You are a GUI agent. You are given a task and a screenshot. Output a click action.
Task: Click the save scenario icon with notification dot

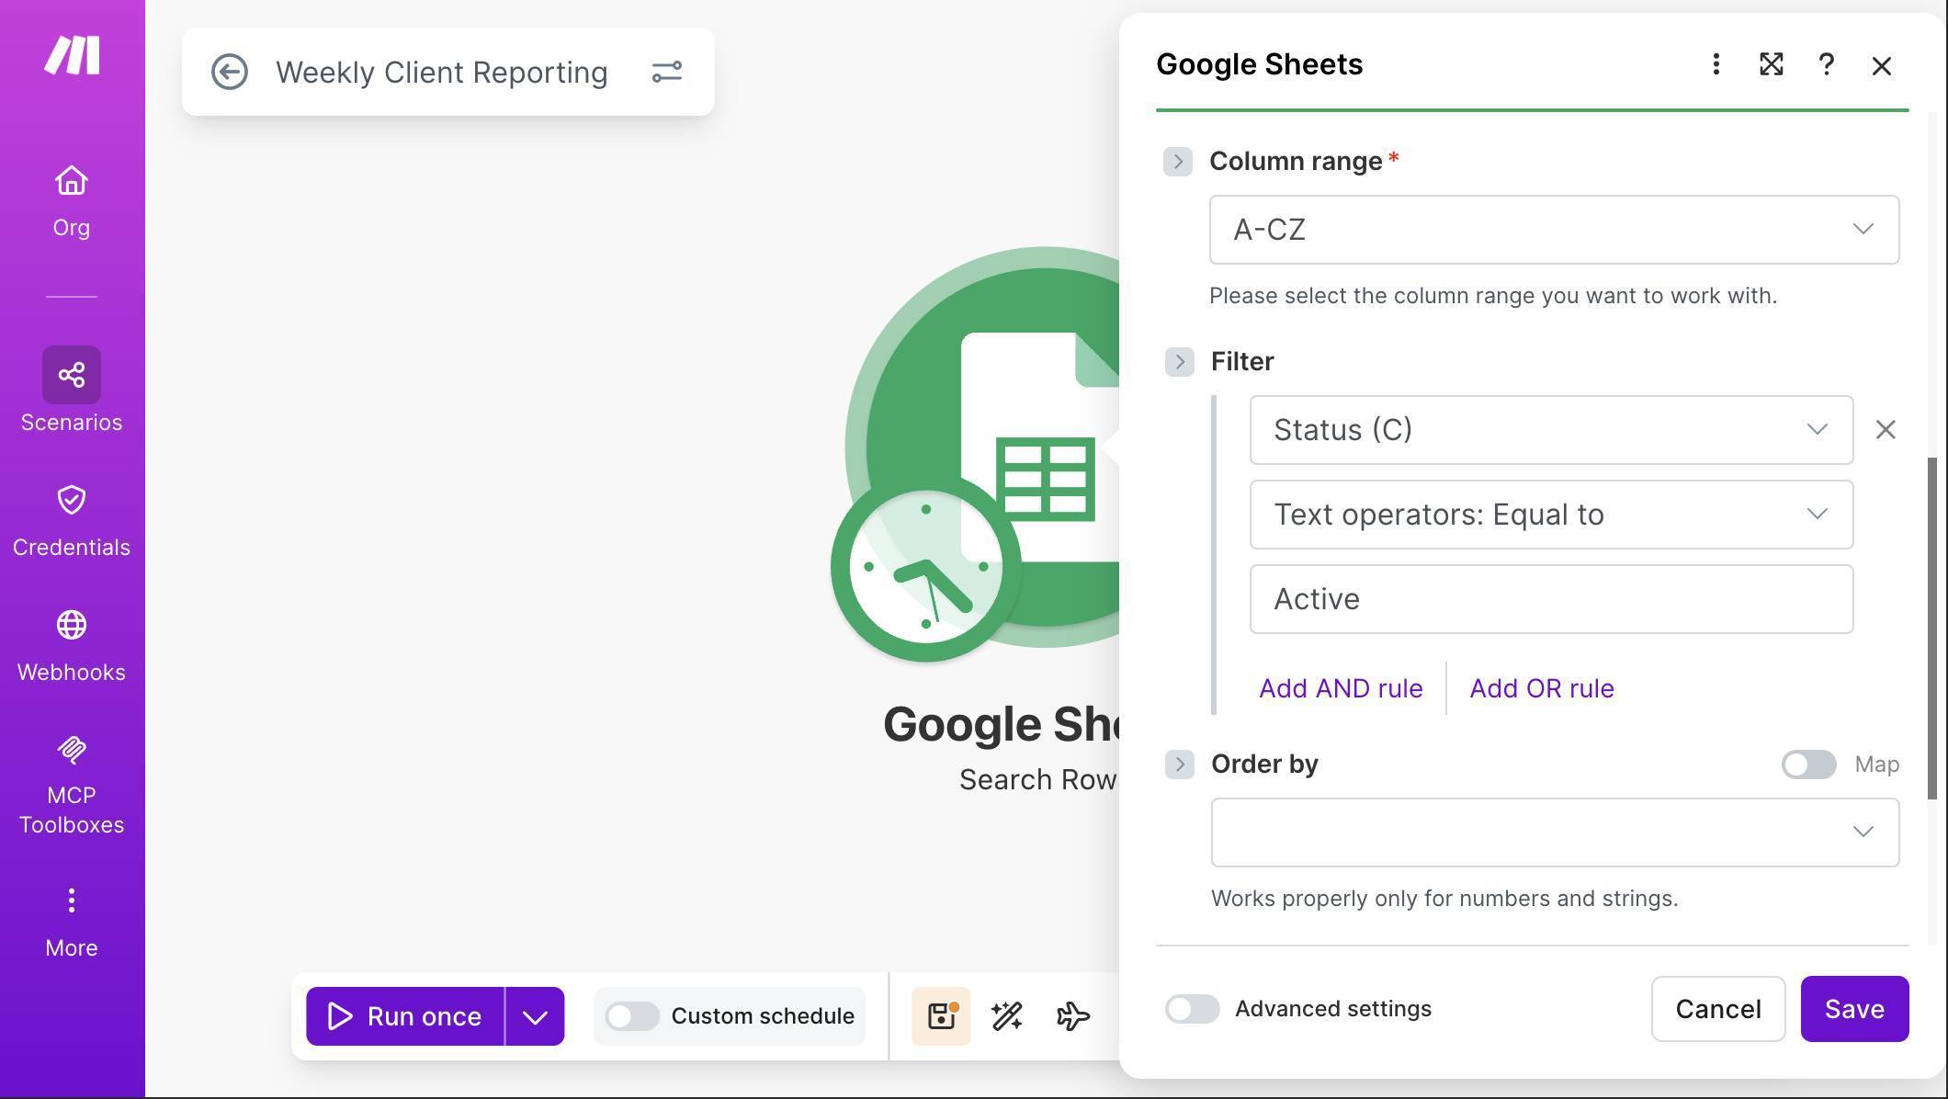tap(940, 1015)
